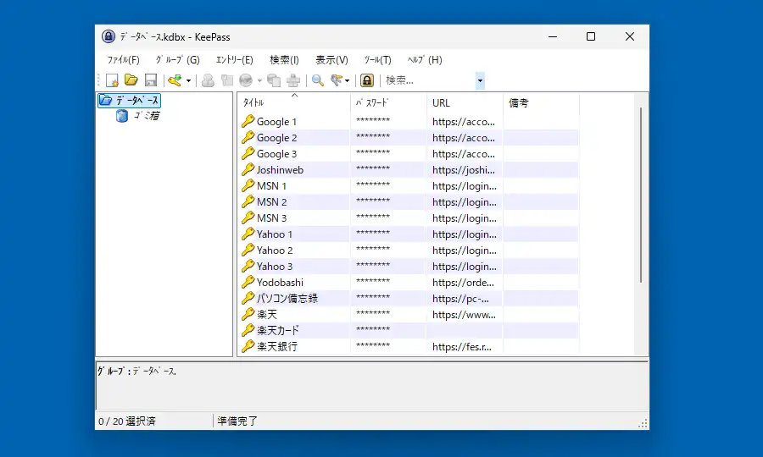Click the key icon of Yahoo 1
This screenshot has height=457, width=763.
(248, 234)
